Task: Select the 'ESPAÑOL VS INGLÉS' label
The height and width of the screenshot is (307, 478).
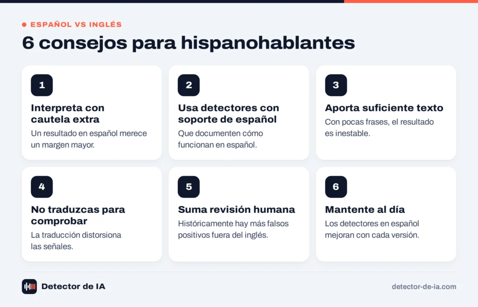Action: [76, 25]
